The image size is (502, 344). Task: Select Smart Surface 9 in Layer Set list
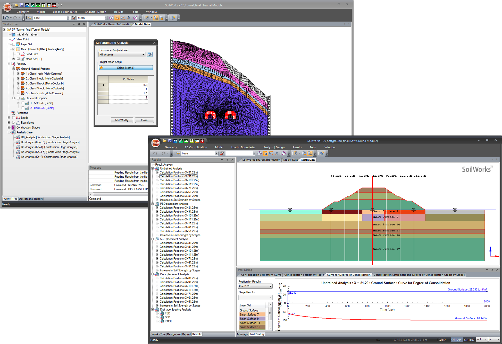[252, 319]
